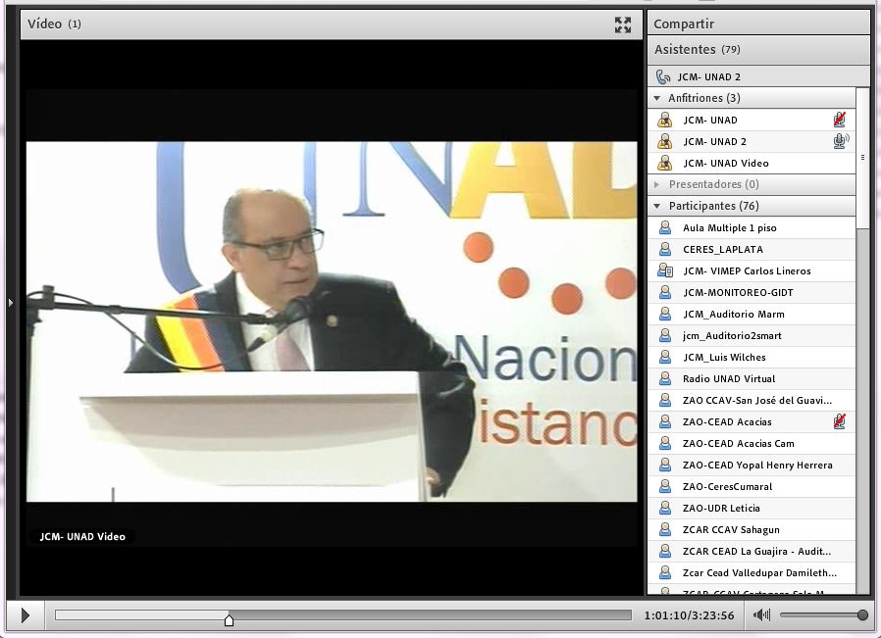Click participant icon of ZAO-UDR Leticia
Image resolution: width=881 pixels, height=638 pixels.
(665, 508)
